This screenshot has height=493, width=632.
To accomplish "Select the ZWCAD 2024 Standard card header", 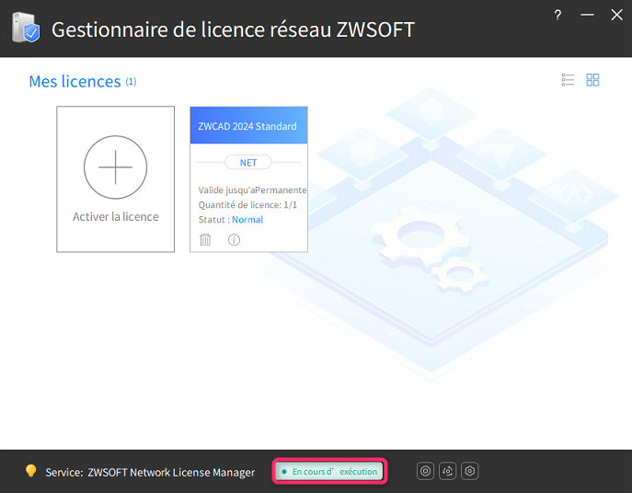I will click(x=247, y=126).
